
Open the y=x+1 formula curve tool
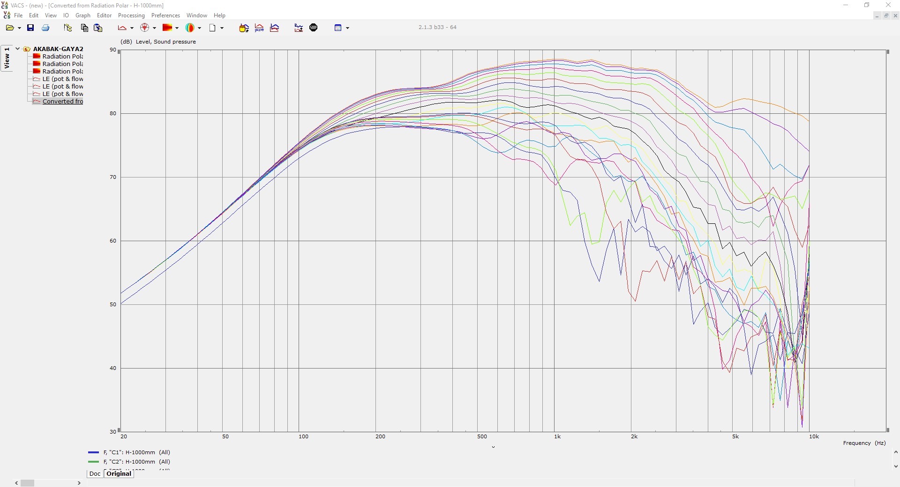(259, 28)
